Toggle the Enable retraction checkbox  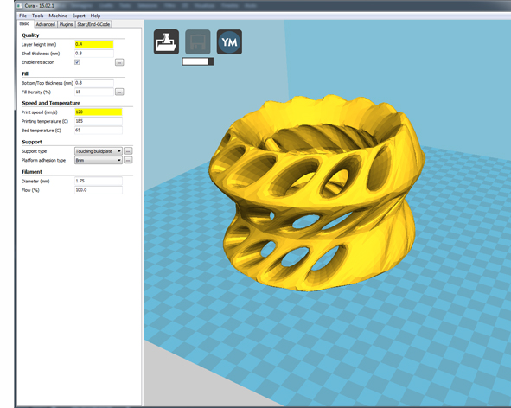click(77, 62)
